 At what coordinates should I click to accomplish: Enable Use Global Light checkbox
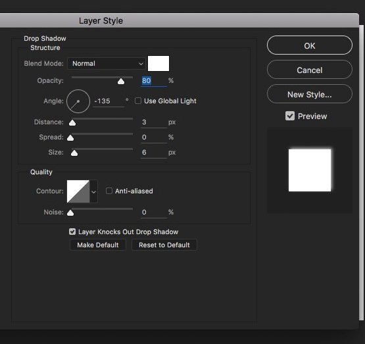(x=138, y=101)
